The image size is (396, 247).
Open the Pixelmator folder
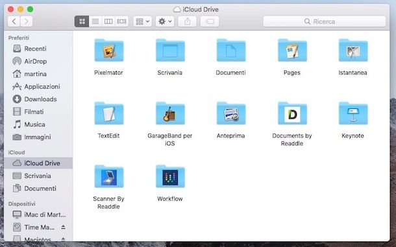109,50
